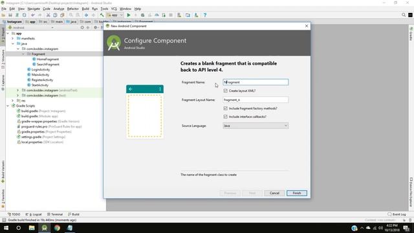Collapse the java folder
The image size is (414, 233).
click(13, 43)
